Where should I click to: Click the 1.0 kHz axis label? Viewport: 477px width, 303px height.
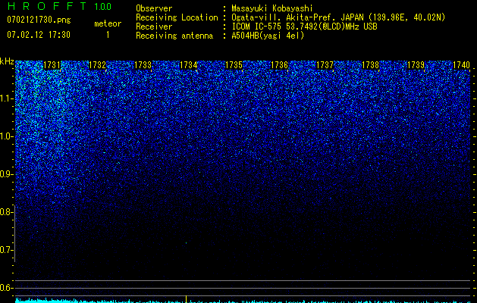pos(6,136)
